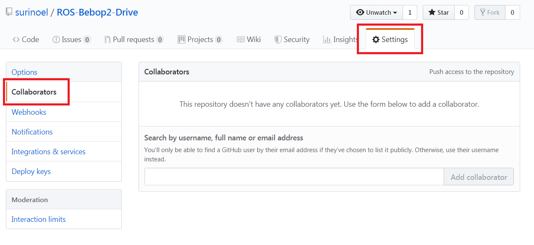Viewport: 534px width, 245px height.
Task: Click the Code tab brackets icon
Action: (16, 40)
